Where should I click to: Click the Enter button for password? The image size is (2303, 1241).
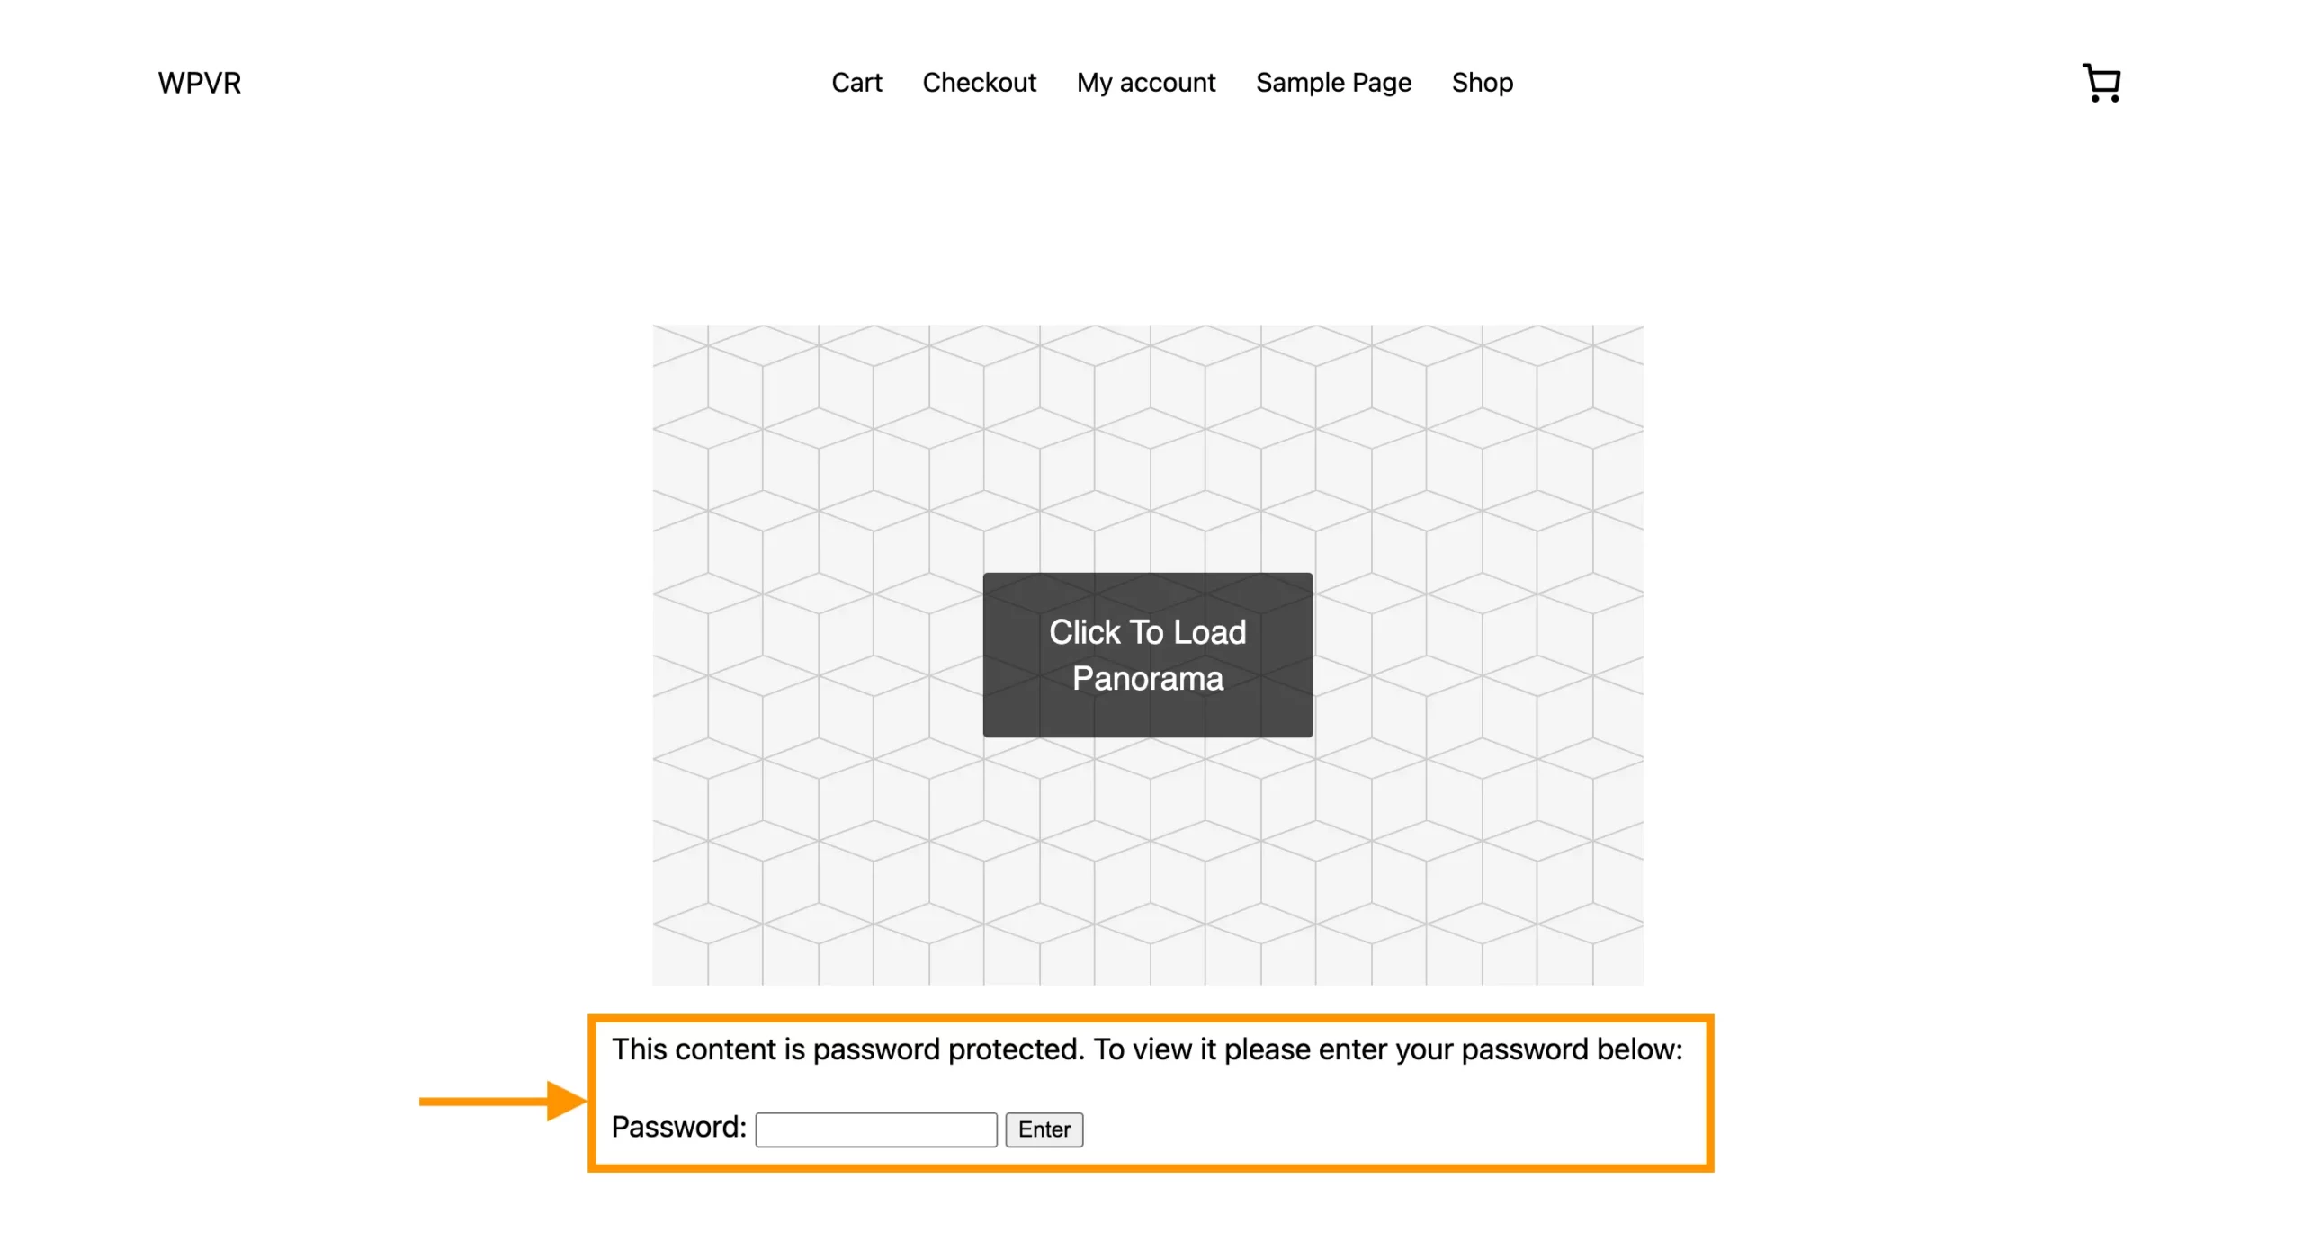pos(1044,1129)
